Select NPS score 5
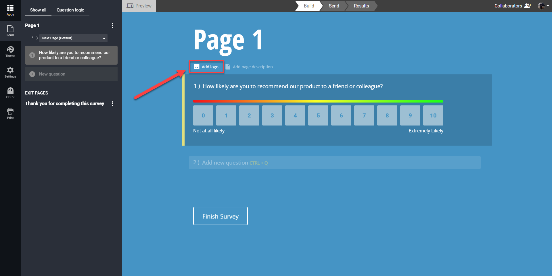Image resolution: width=552 pixels, height=276 pixels. 318,115
